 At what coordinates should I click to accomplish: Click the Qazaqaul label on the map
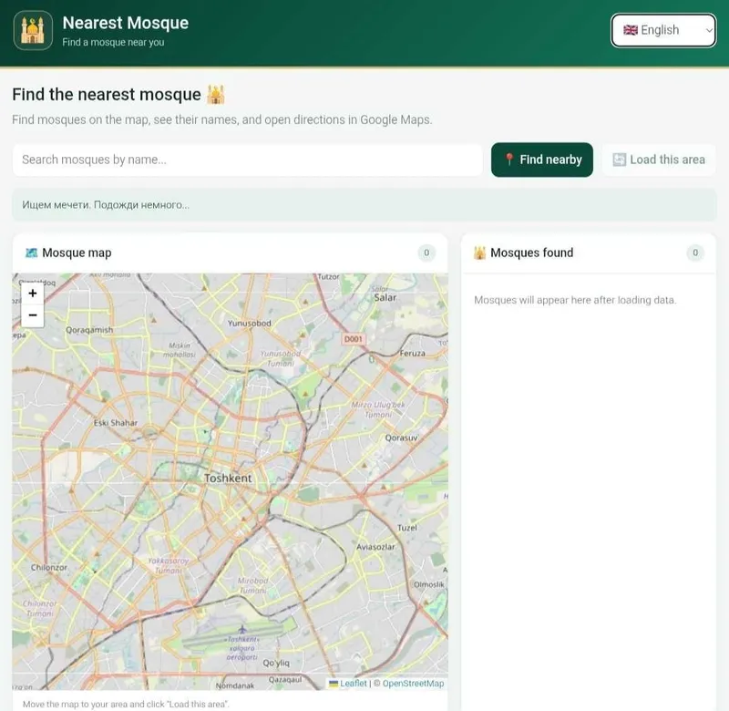pos(285,679)
